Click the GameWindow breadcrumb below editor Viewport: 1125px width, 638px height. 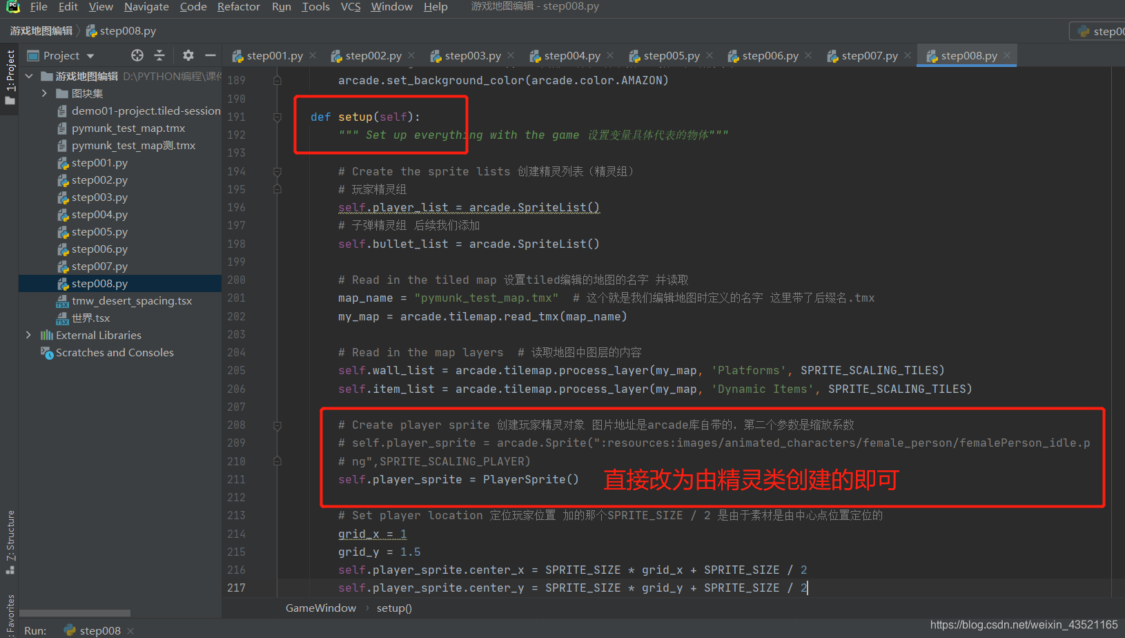[x=321, y=608]
